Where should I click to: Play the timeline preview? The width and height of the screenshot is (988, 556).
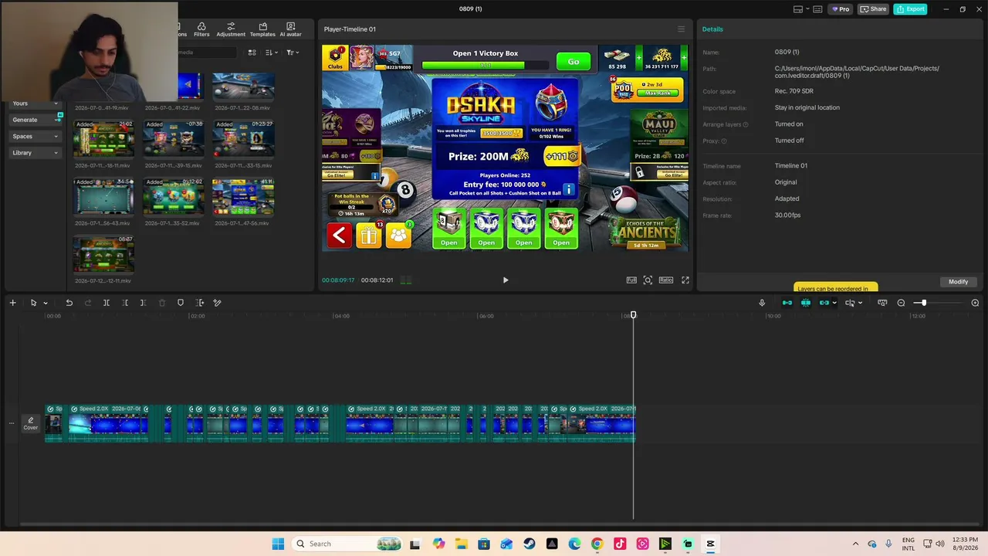point(506,280)
